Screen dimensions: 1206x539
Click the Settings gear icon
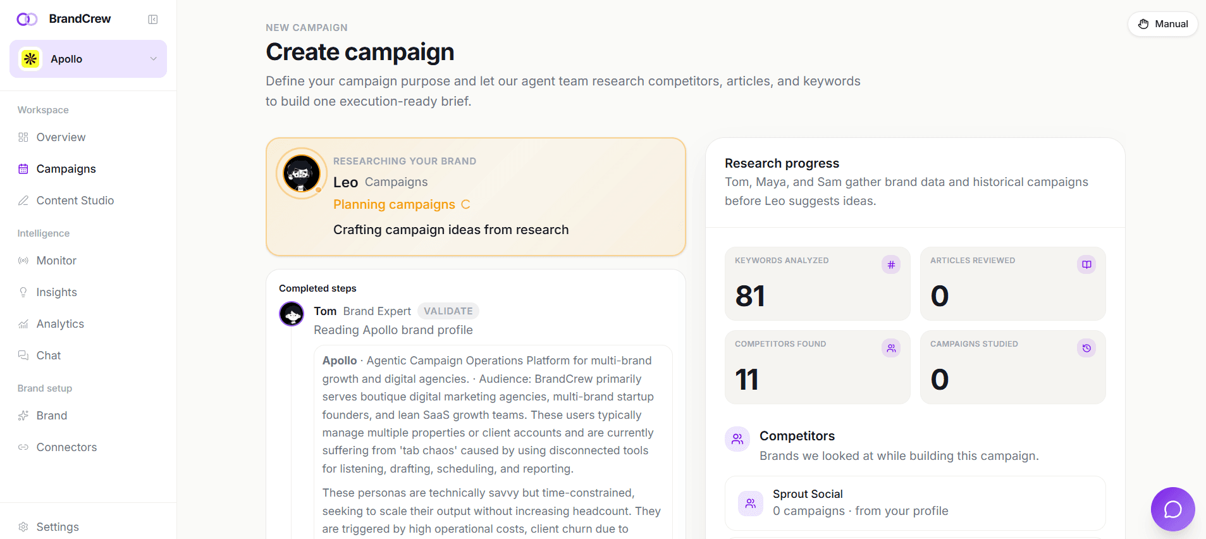(23, 527)
